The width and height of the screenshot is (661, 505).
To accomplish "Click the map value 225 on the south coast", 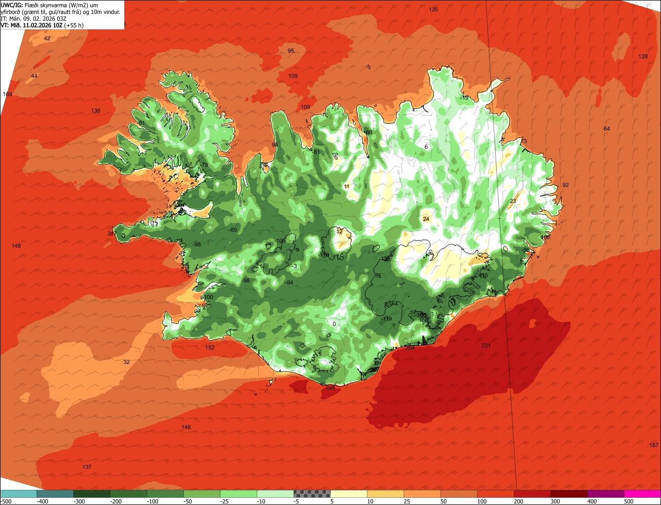I will (x=330, y=387).
